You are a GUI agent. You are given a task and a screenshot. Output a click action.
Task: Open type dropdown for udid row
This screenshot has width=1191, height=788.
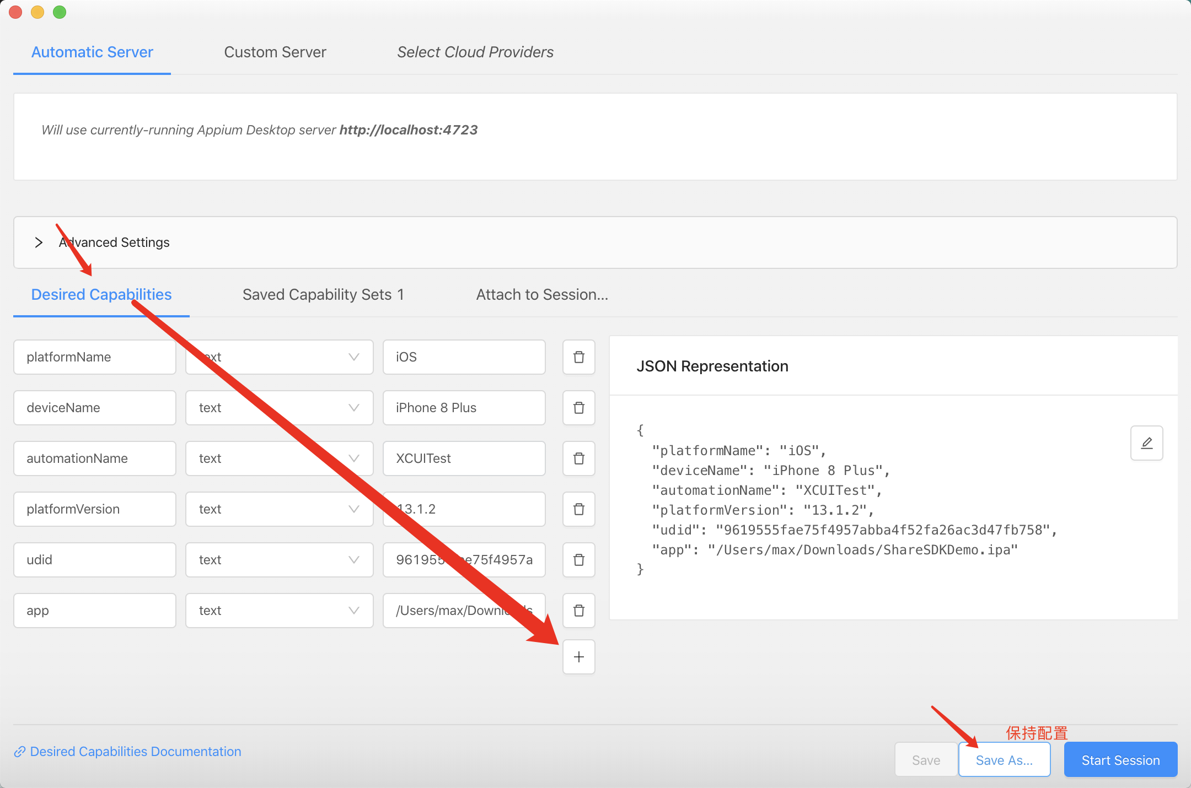click(x=279, y=560)
